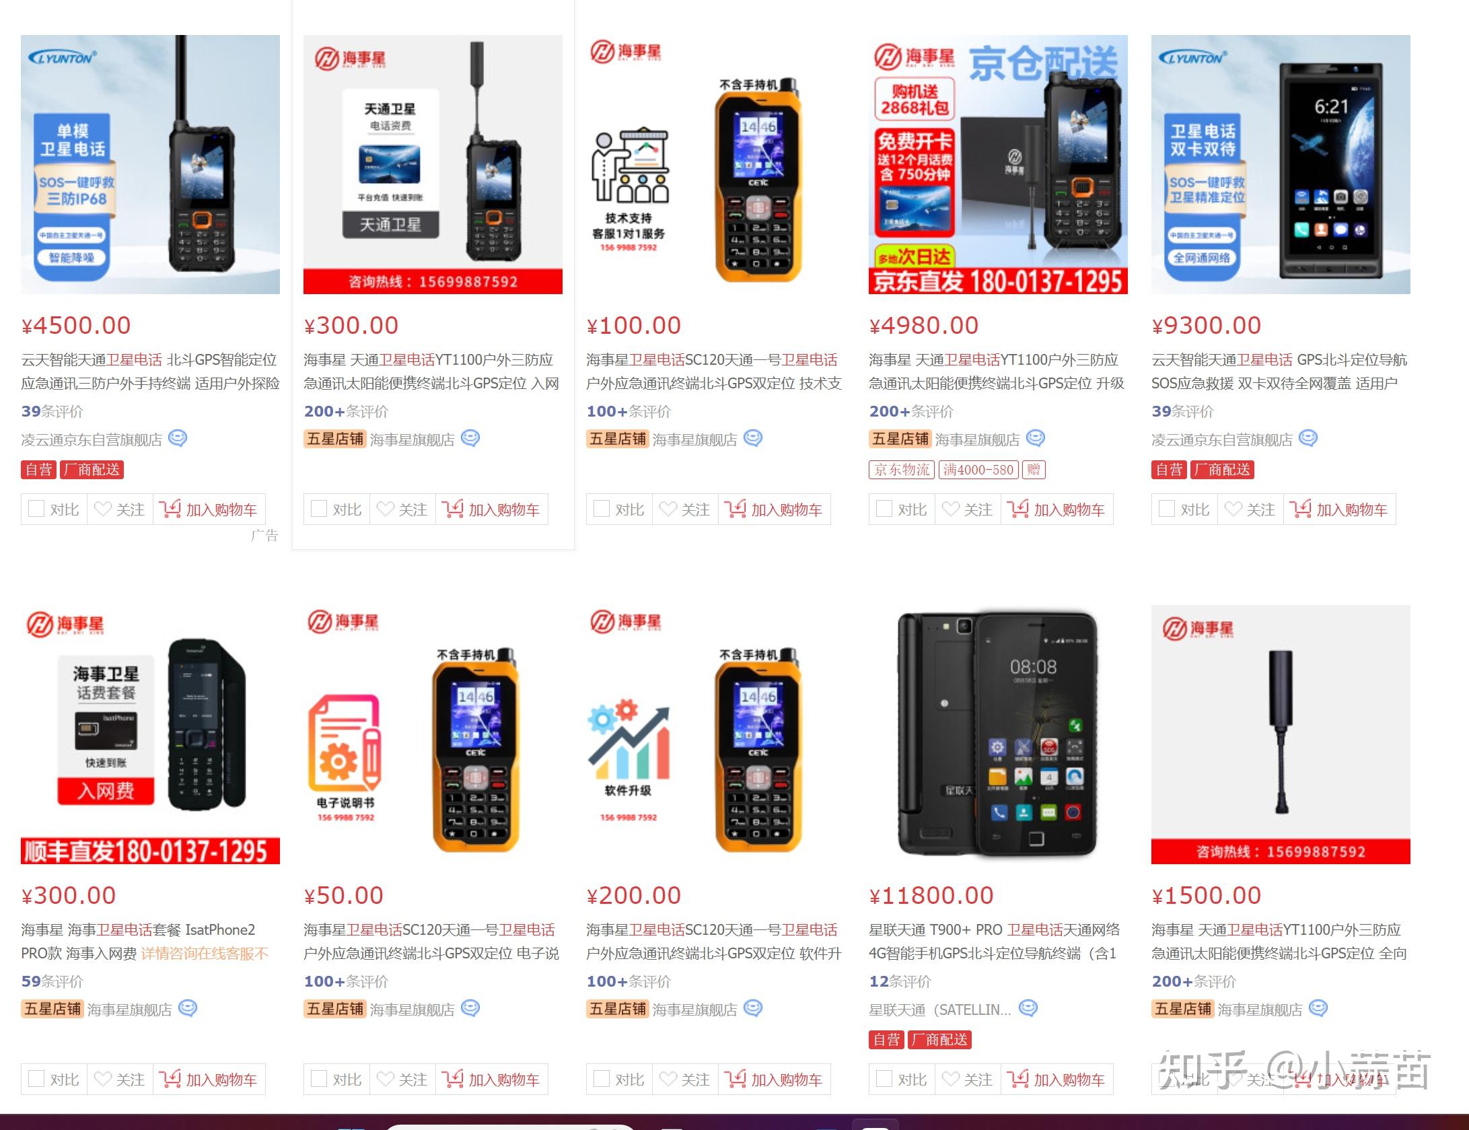Click 加入购物车 for ¥300.00 IsatPhone2 套餐
Viewport: 1469px width, 1130px height.
coord(209,1080)
